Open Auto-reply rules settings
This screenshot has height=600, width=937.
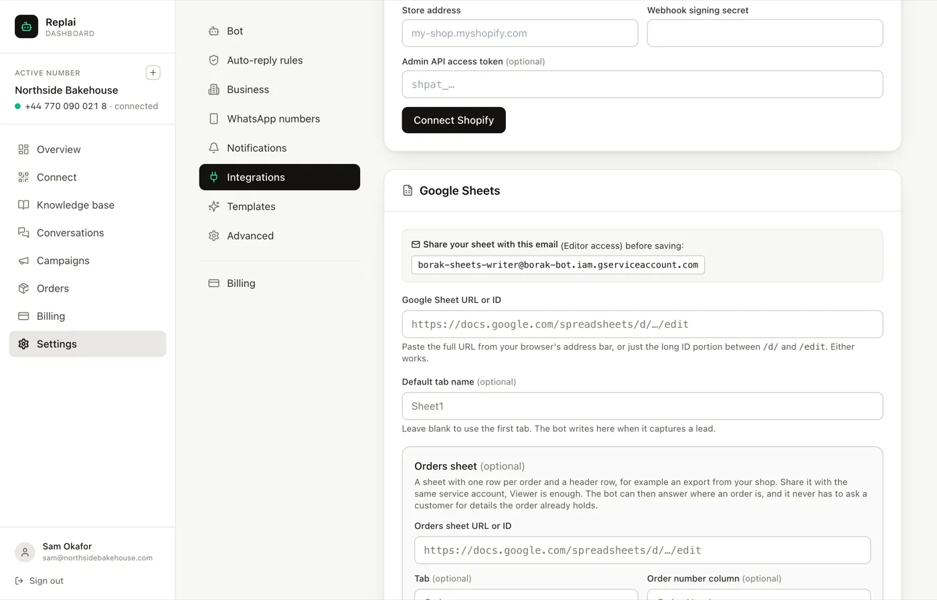(280, 60)
